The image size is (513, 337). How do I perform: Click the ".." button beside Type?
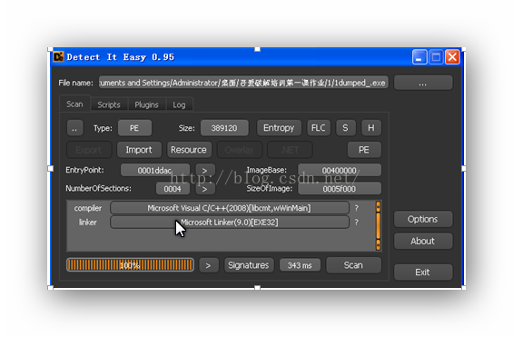75,128
